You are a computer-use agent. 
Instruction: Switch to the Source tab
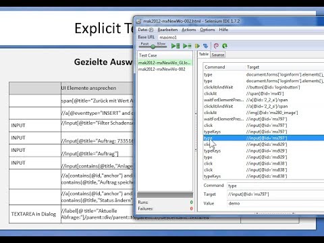pyautogui.click(x=218, y=55)
